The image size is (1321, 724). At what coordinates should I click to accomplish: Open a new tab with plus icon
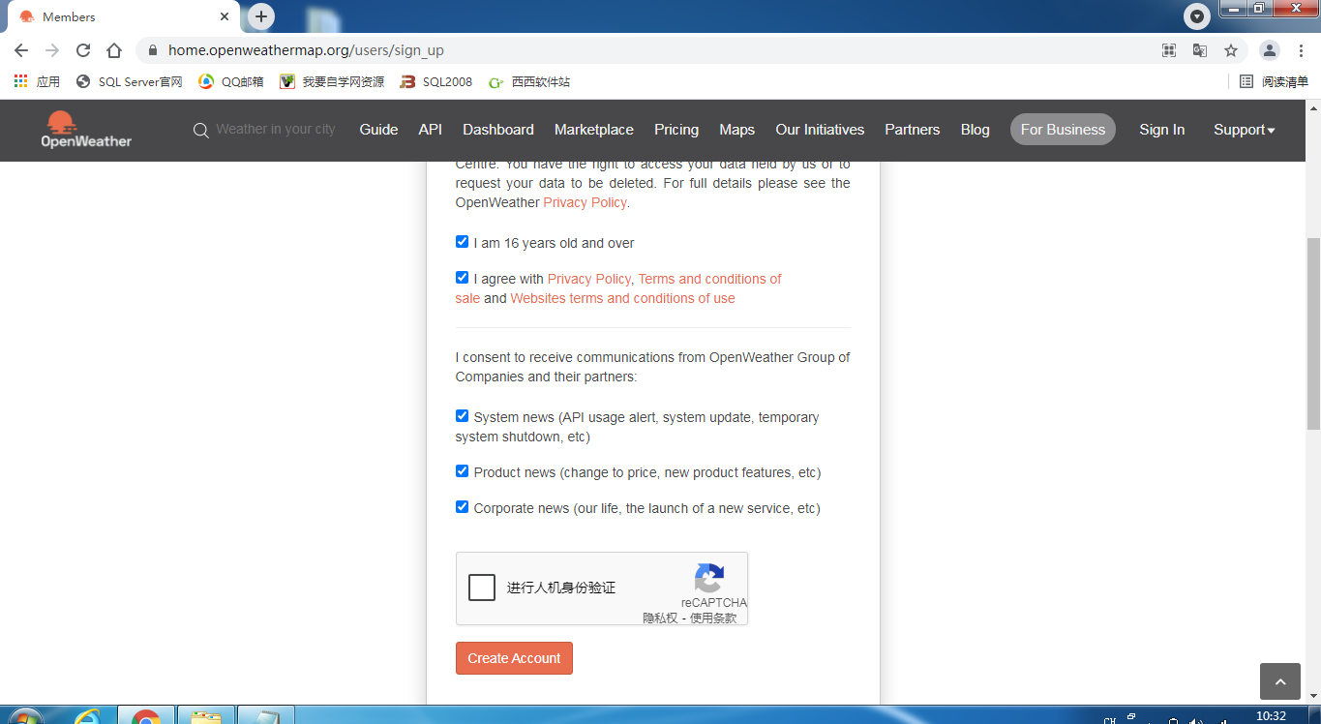(x=261, y=16)
